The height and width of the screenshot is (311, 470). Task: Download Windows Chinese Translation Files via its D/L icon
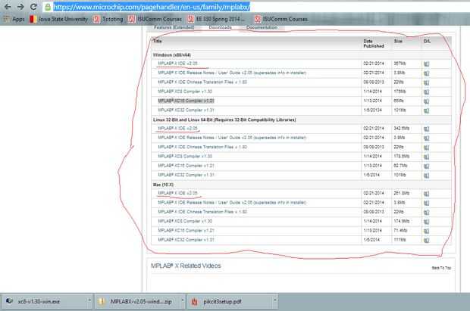(x=426, y=82)
